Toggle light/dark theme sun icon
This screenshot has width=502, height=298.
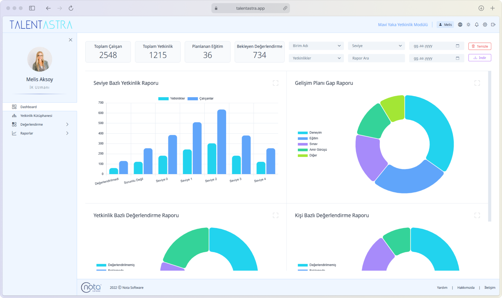click(468, 25)
